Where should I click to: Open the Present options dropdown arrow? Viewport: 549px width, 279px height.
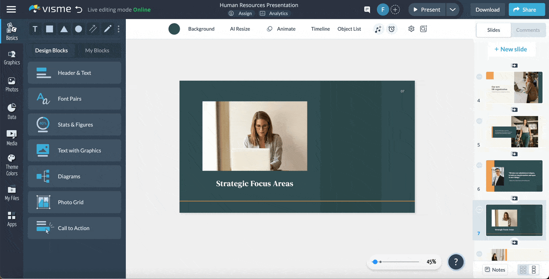click(x=453, y=9)
